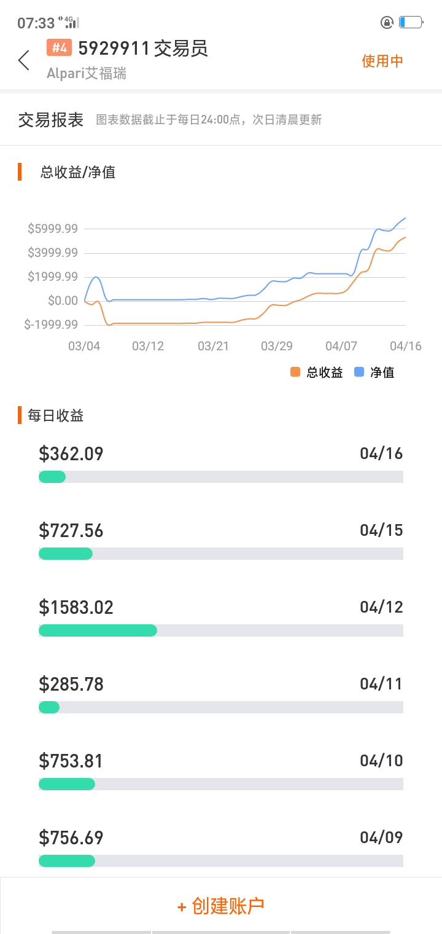Tap the 04/16 progress bar

pyautogui.click(x=221, y=477)
